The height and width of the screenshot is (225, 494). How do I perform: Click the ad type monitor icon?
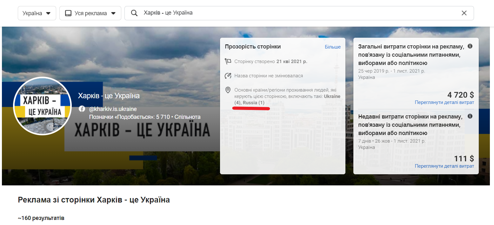point(68,13)
